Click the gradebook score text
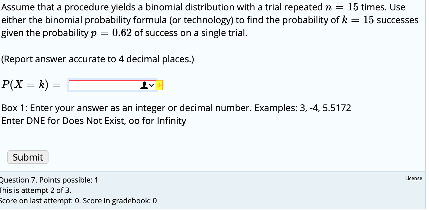Viewport: 429px width, 210px height. 78,201
